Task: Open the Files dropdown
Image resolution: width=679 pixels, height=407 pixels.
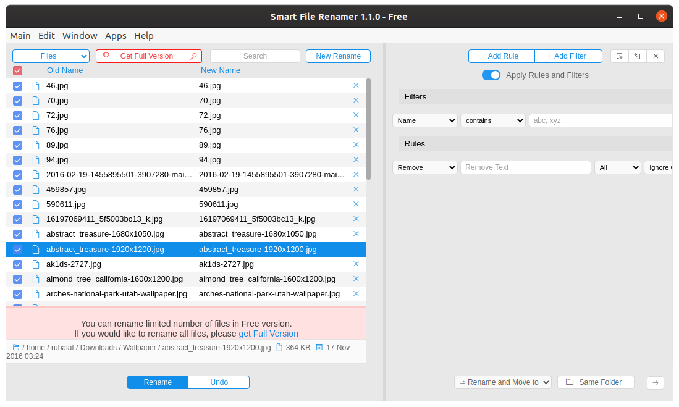Action: pos(51,56)
